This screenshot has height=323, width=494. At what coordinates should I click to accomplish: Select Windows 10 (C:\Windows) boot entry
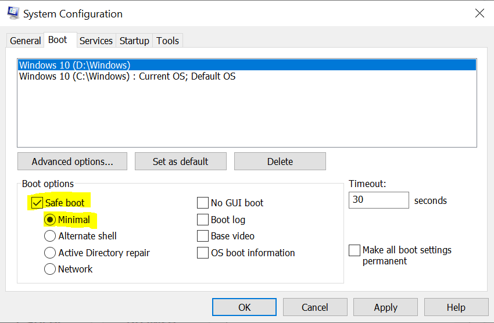[x=127, y=76]
